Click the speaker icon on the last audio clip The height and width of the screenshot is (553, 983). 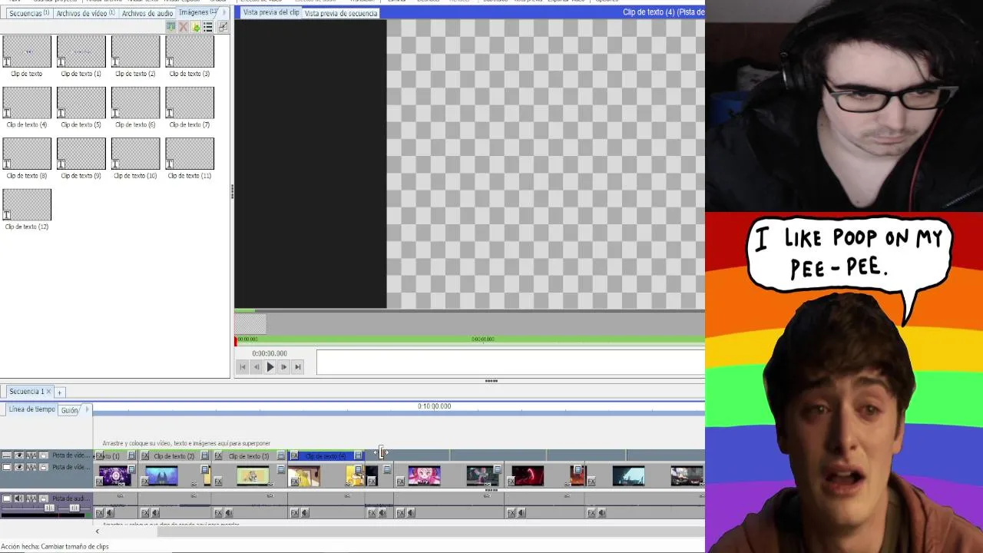click(x=602, y=512)
